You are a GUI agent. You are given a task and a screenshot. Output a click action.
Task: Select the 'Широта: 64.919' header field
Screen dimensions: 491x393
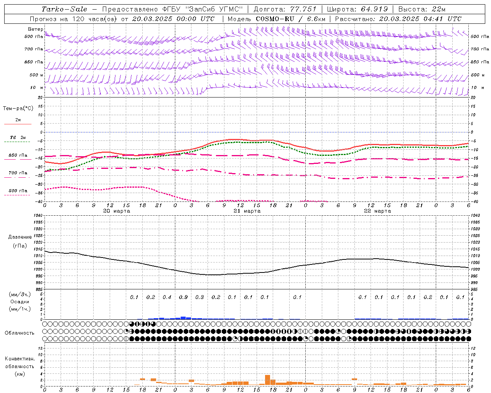pos(358,9)
